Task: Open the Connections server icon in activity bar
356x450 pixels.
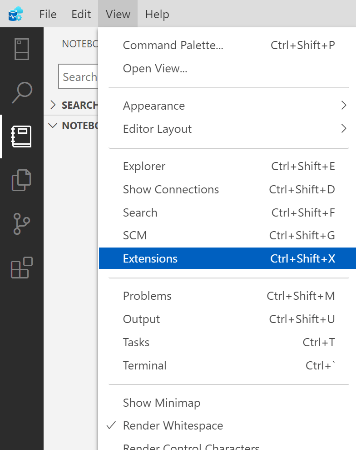Action: click(21, 49)
